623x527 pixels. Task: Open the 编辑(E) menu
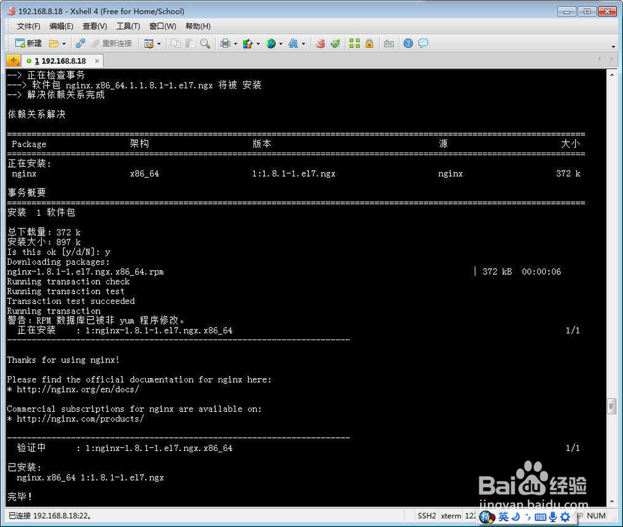point(61,26)
